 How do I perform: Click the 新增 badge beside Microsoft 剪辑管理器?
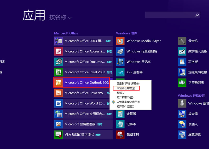100,124
